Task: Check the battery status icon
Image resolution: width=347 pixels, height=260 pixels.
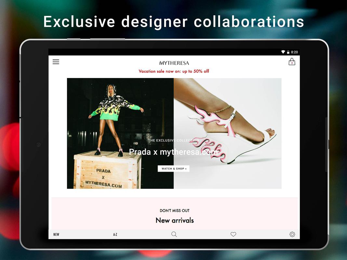Action: coord(288,52)
